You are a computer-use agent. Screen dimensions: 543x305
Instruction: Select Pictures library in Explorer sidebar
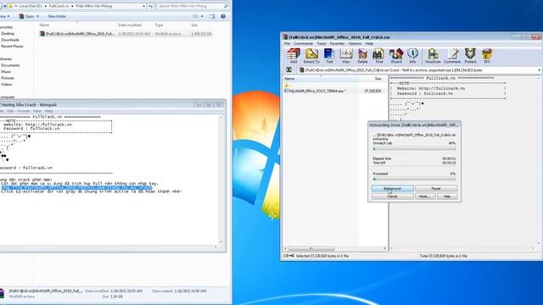(x=8, y=78)
